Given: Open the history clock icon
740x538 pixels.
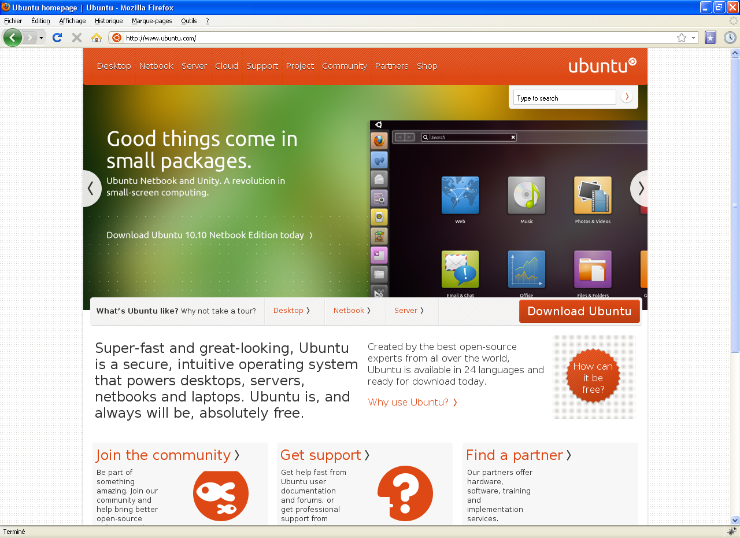Looking at the screenshot, I should pyautogui.click(x=730, y=38).
